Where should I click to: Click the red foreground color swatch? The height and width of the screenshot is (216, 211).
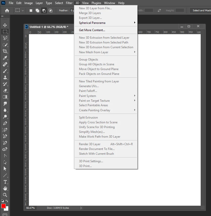pos(3,206)
